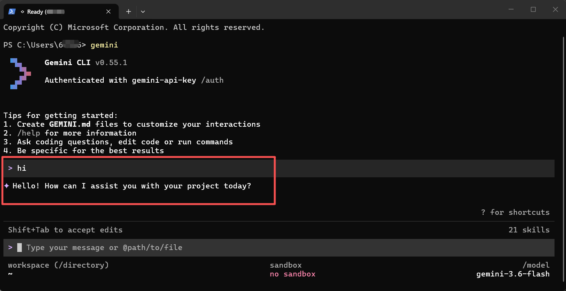Expand the new tab profile dropdown

tap(143, 11)
